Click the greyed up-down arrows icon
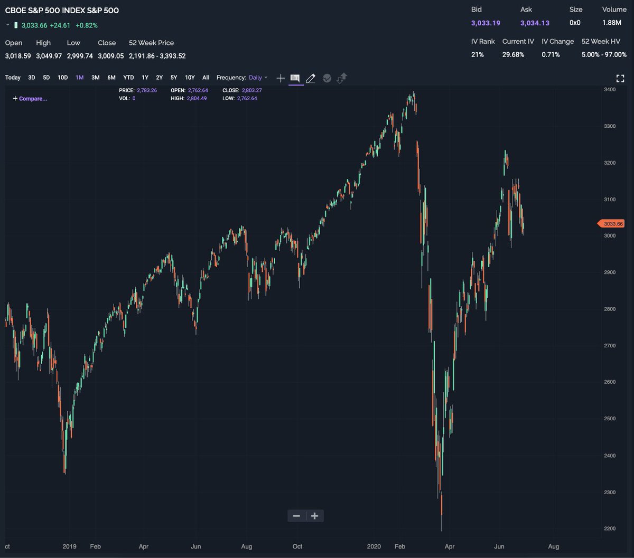Image resolution: width=634 pixels, height=558 pixels. pos(341,78)
